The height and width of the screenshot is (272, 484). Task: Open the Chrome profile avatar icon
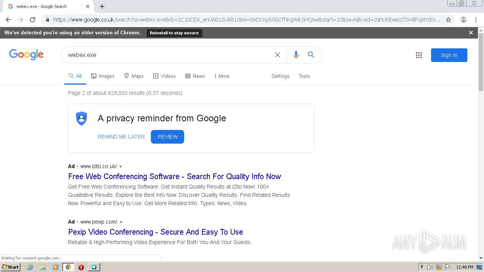click(464, 20)
